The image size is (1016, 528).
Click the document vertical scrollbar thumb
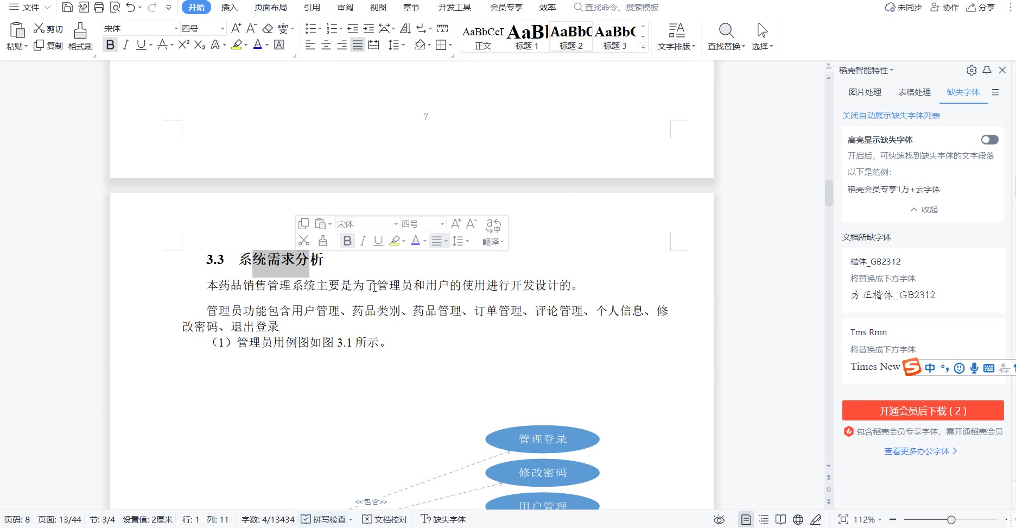tap(829, 193)
